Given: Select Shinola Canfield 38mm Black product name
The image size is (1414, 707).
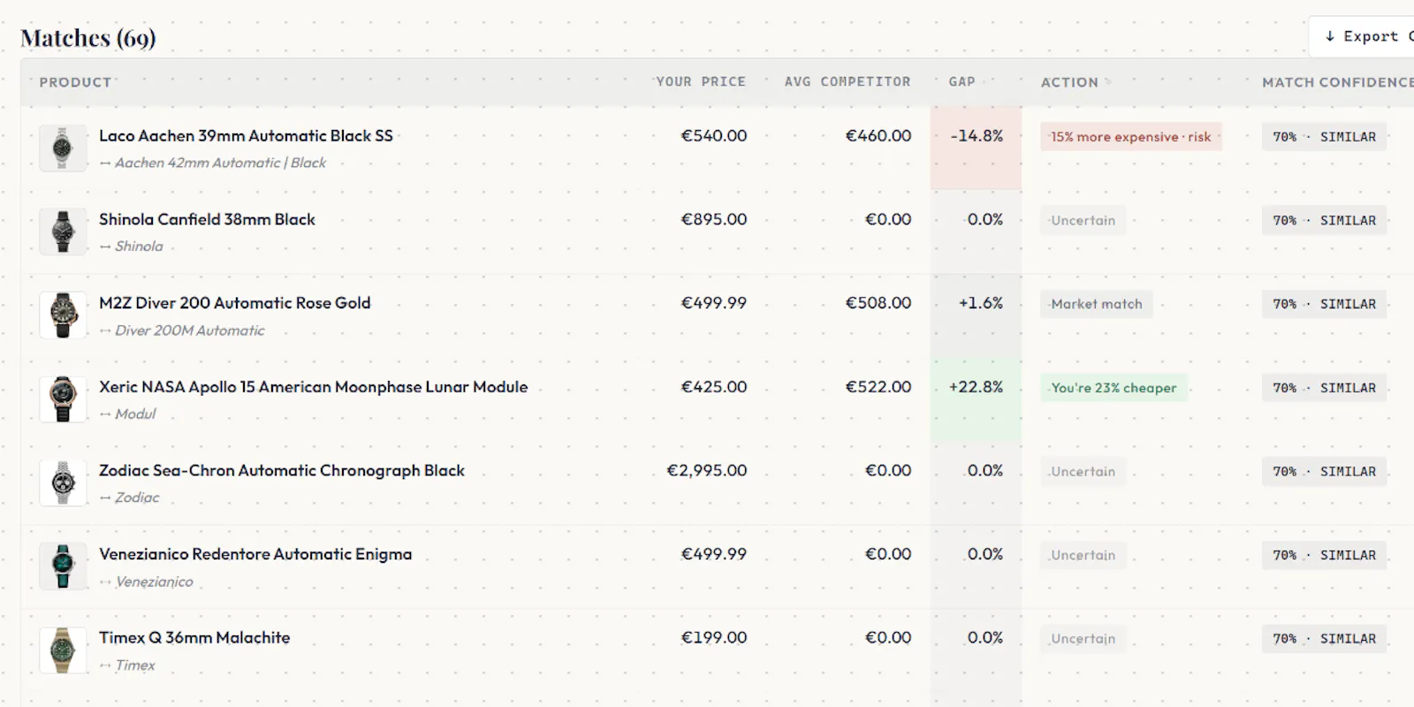Looking at the screenshot, I should (207, 219).
